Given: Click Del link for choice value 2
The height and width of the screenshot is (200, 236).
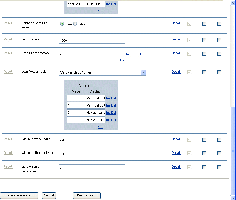Looking at the screenshot, I should click(114, 113).
